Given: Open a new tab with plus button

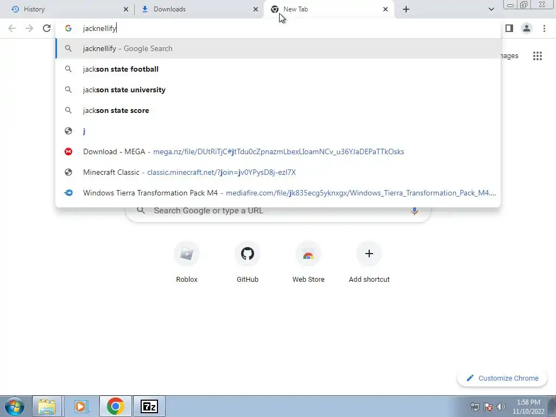Looking at the screenshot, I should [x=406, y=10].
